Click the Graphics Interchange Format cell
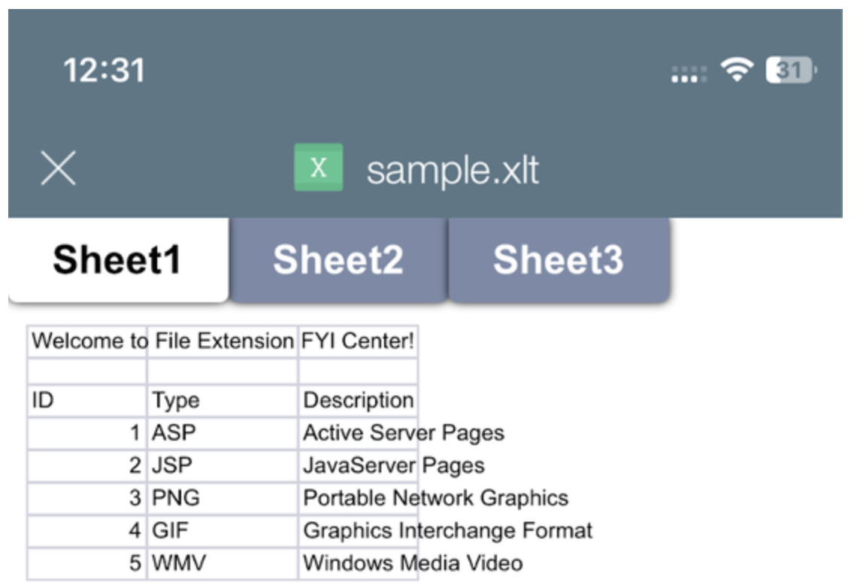The height and width of the screenshot is (588, 854). pyautogui.click(x=358, y=531)
